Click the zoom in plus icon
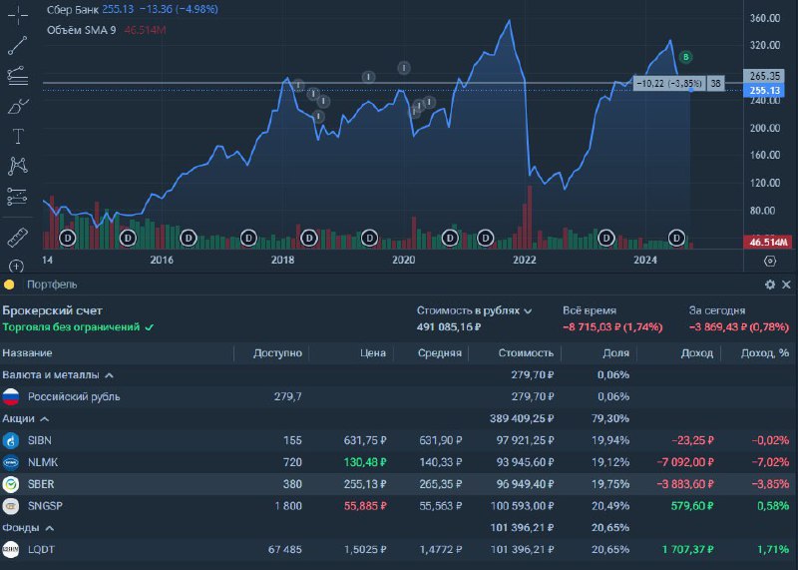798x570 pixels. tap(16, 266)
